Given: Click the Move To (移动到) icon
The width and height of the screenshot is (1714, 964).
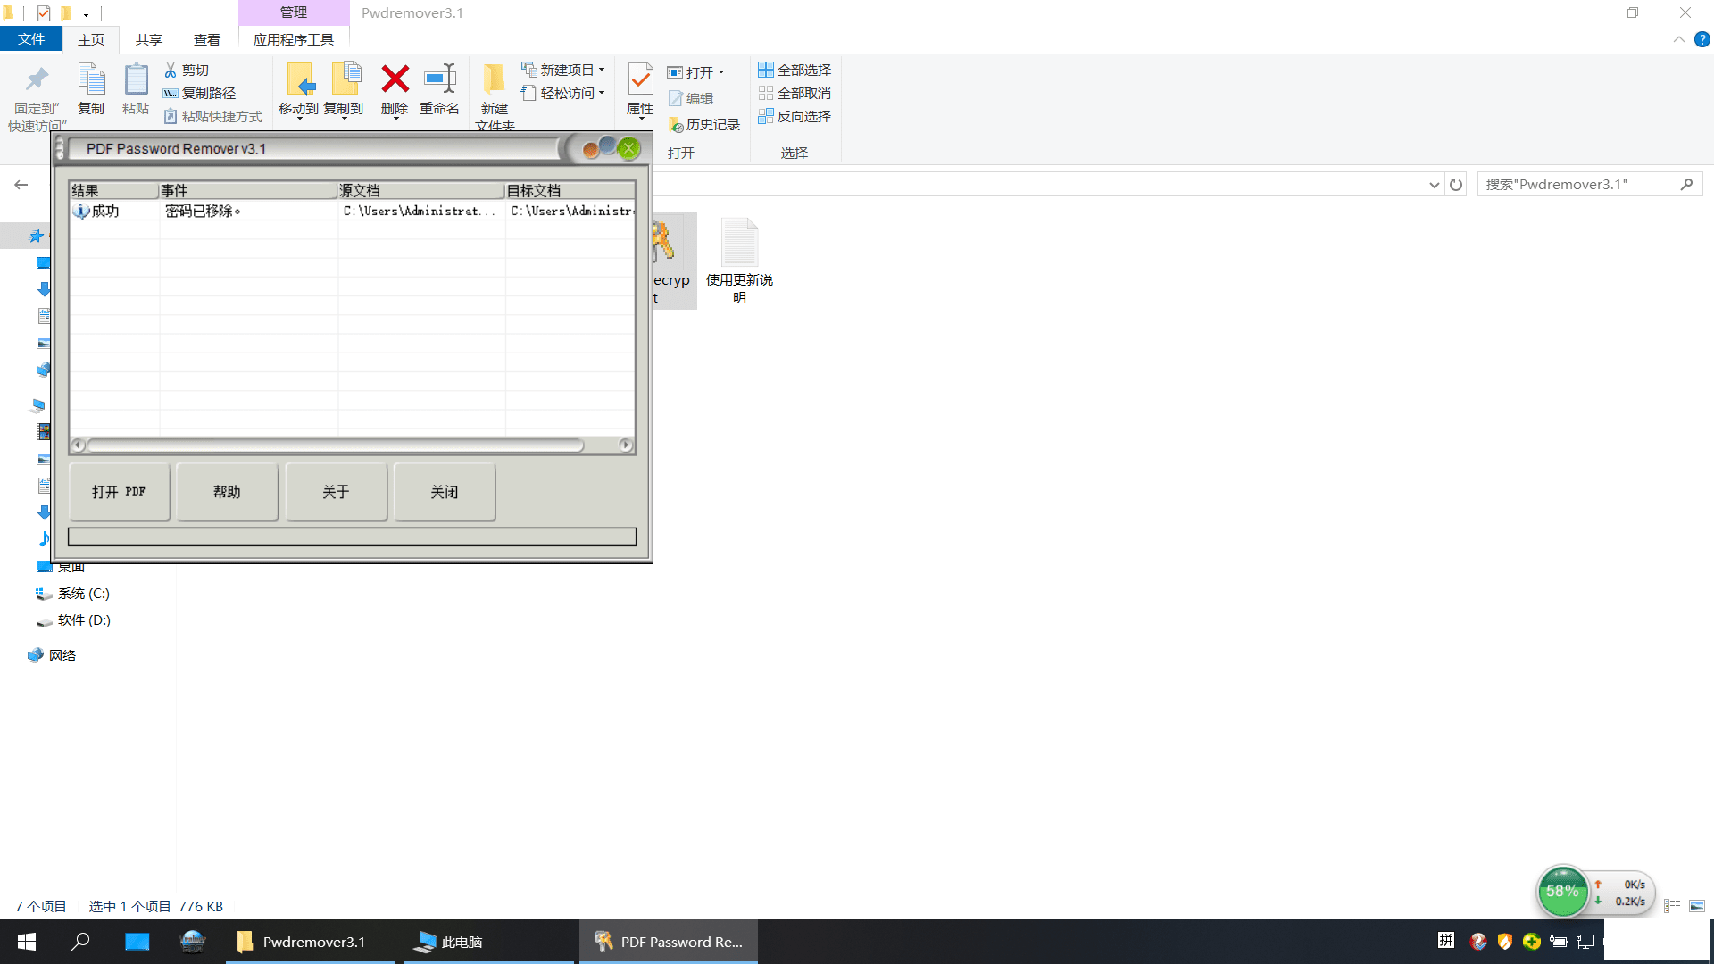Looking at the screenshot, I should [299, 79].
